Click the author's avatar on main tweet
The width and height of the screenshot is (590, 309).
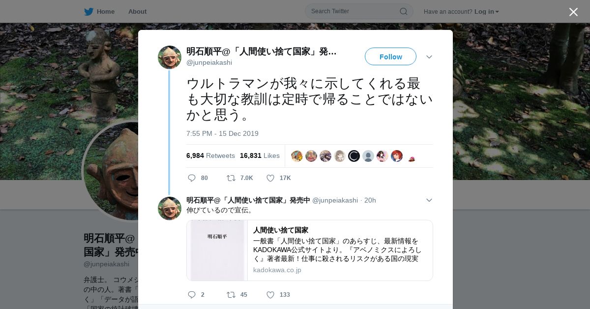[x=170, y=57]
